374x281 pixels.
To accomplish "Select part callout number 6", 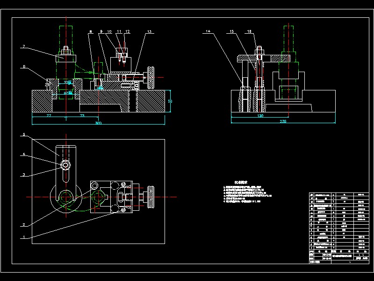I will (24, 67).
